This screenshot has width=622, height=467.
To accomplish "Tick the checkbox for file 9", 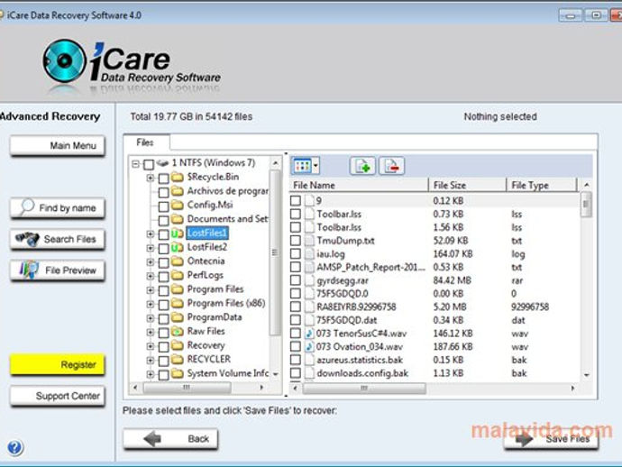I will pos(296,200).
